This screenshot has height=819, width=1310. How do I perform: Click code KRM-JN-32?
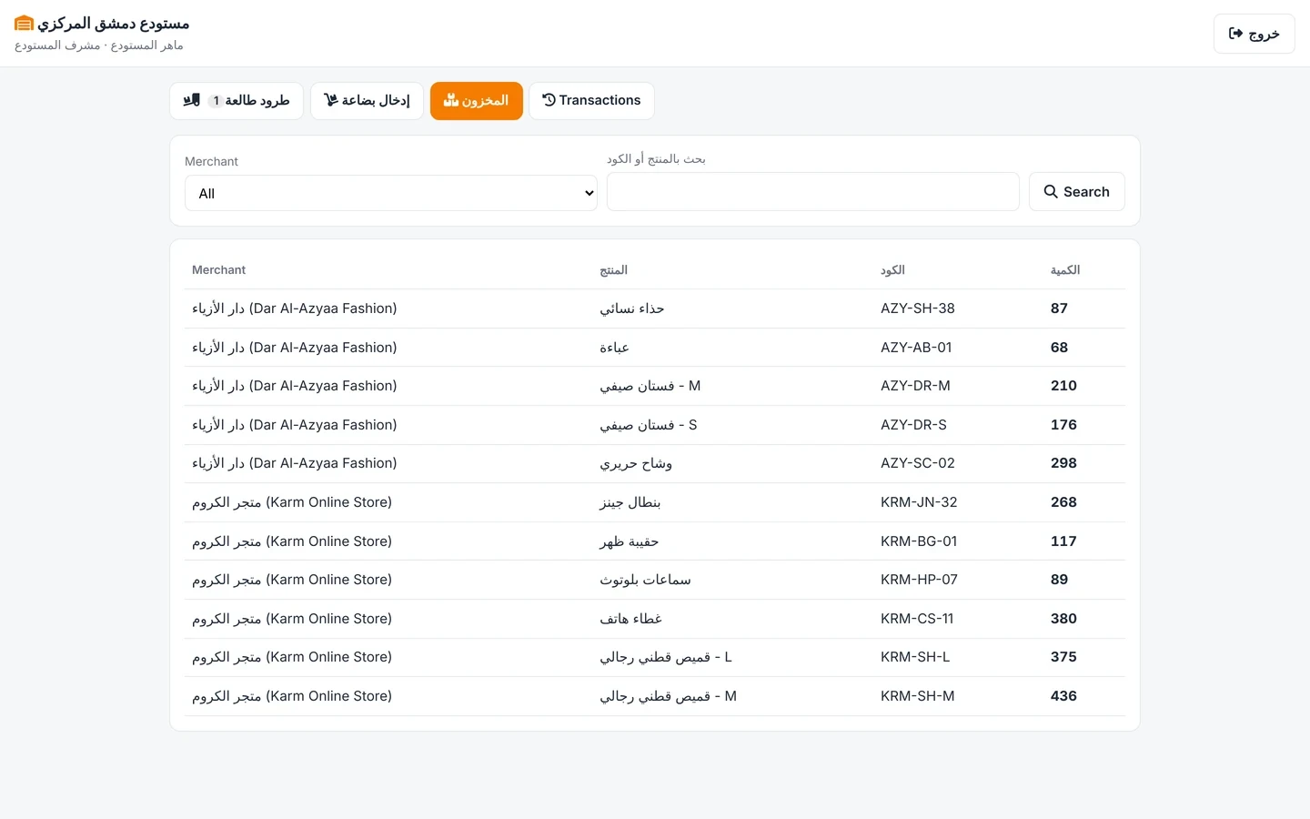(x=919, y=502)
